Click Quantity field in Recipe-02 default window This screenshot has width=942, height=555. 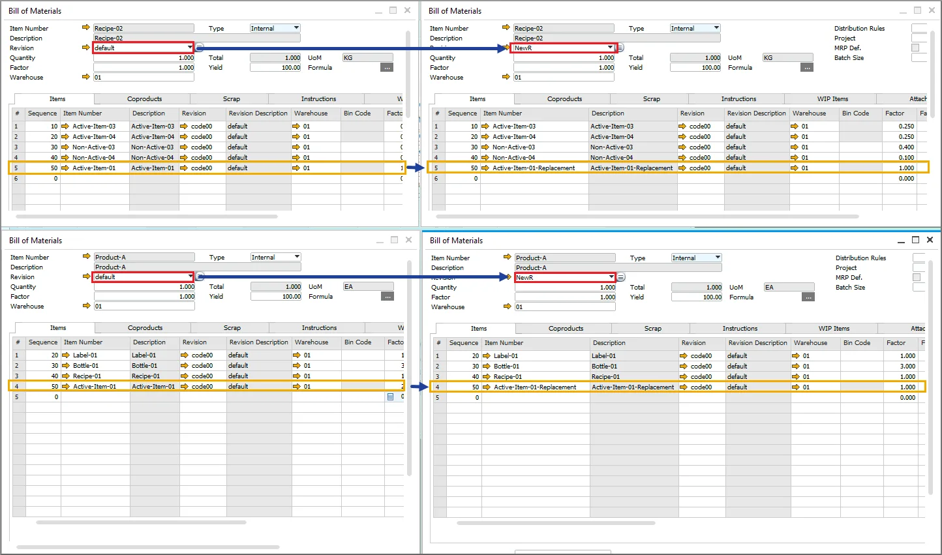tap(144, 57)
